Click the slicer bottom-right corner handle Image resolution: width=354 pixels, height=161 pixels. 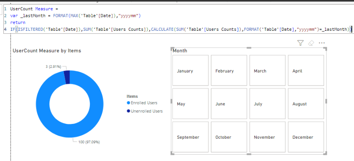coord(325,153)
